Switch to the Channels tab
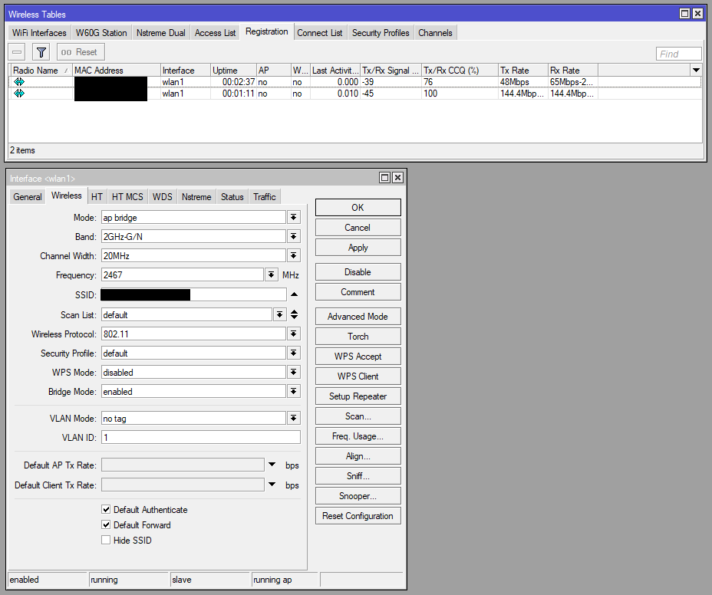This screenshot has width=712, height=595. coord(435,33)
